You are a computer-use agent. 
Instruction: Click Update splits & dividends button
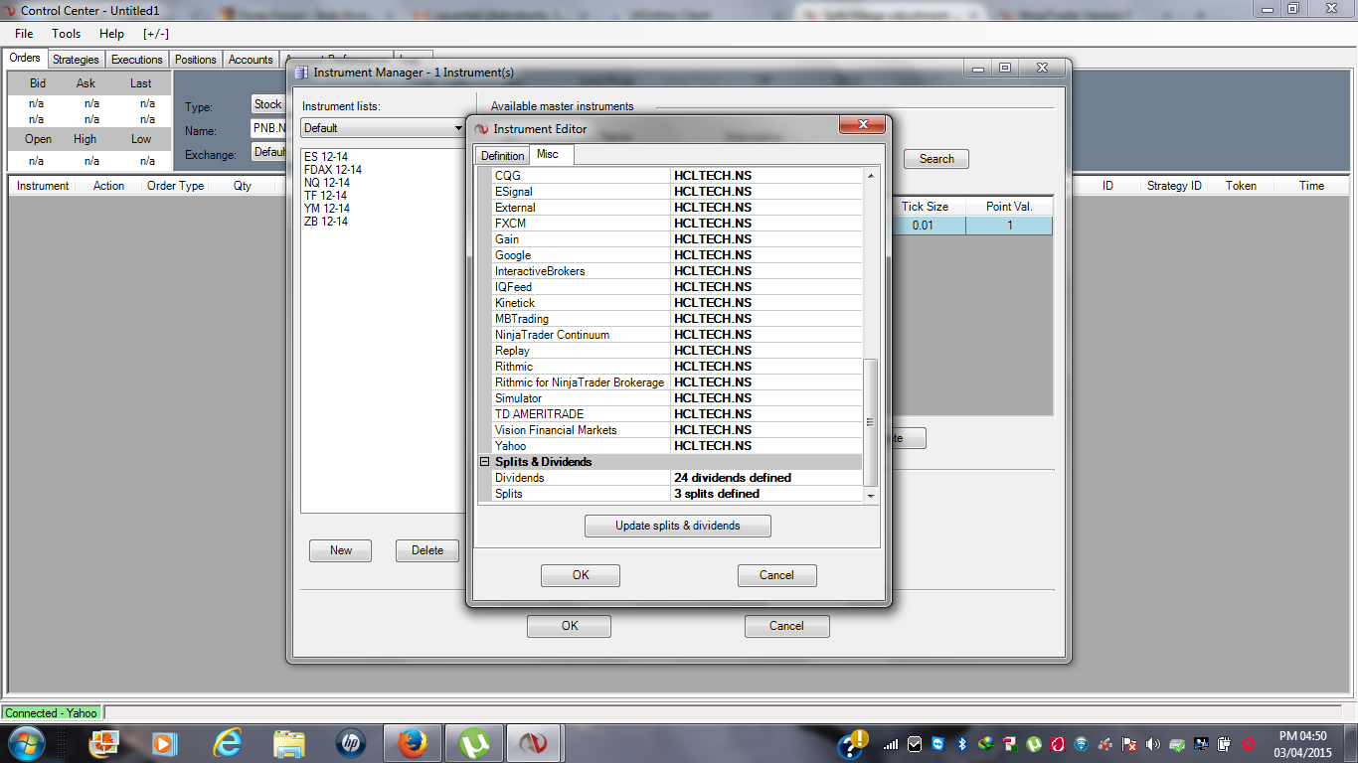(x=677, y=526)
